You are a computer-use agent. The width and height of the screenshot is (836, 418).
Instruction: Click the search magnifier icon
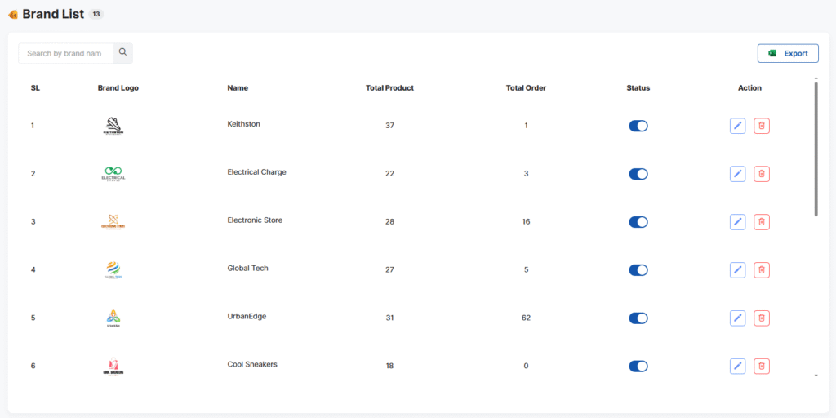click(122, 53)
